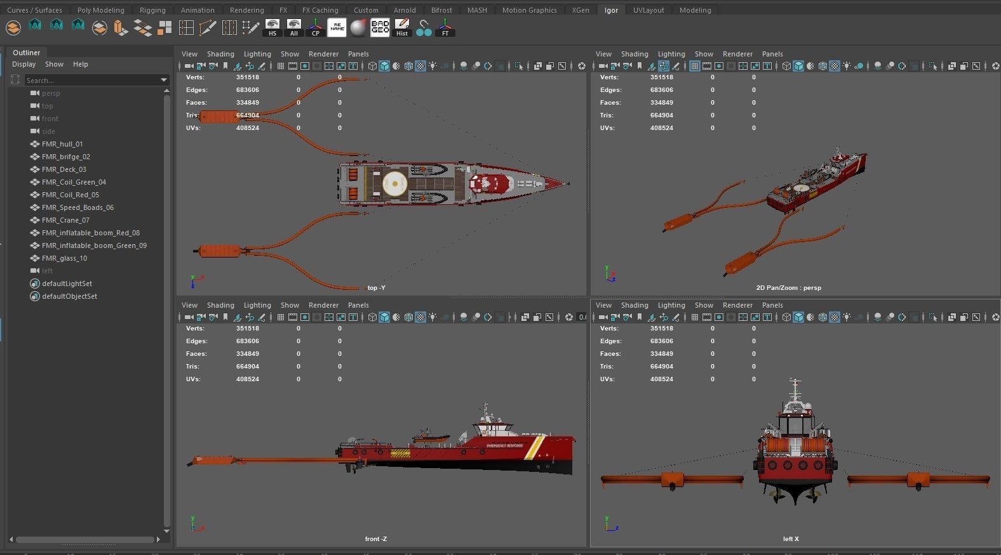Click the magnet with blue circles shelf icon
The height and width of the screenshot is (555, 1001).
(424, 27)
